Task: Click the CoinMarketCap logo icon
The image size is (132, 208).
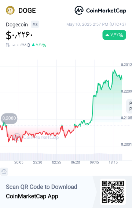Action: pyautogui.click(x=79, y=10)
